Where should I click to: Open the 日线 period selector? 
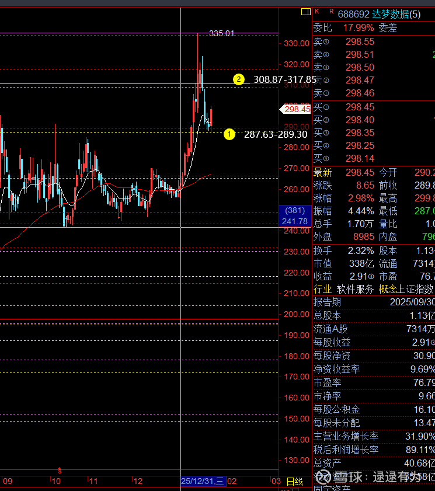click(295, 481)
